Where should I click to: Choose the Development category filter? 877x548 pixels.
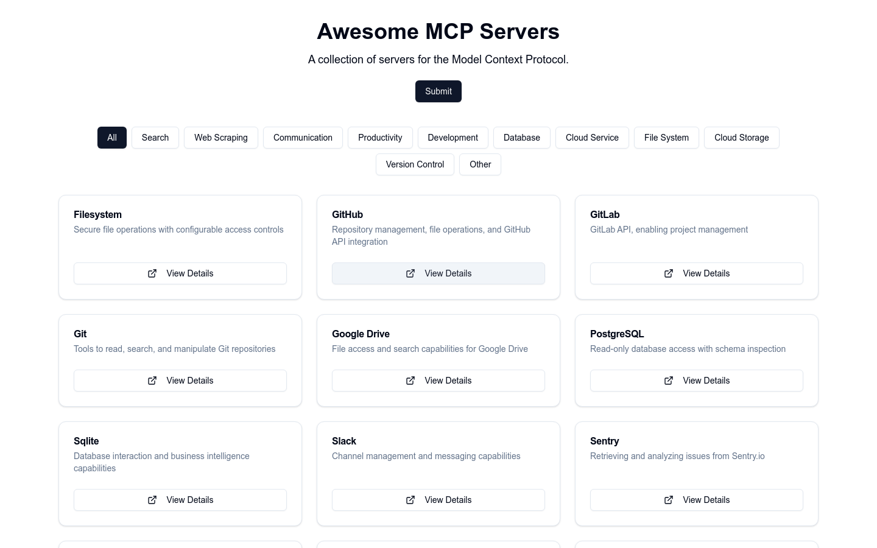(453, 138)
